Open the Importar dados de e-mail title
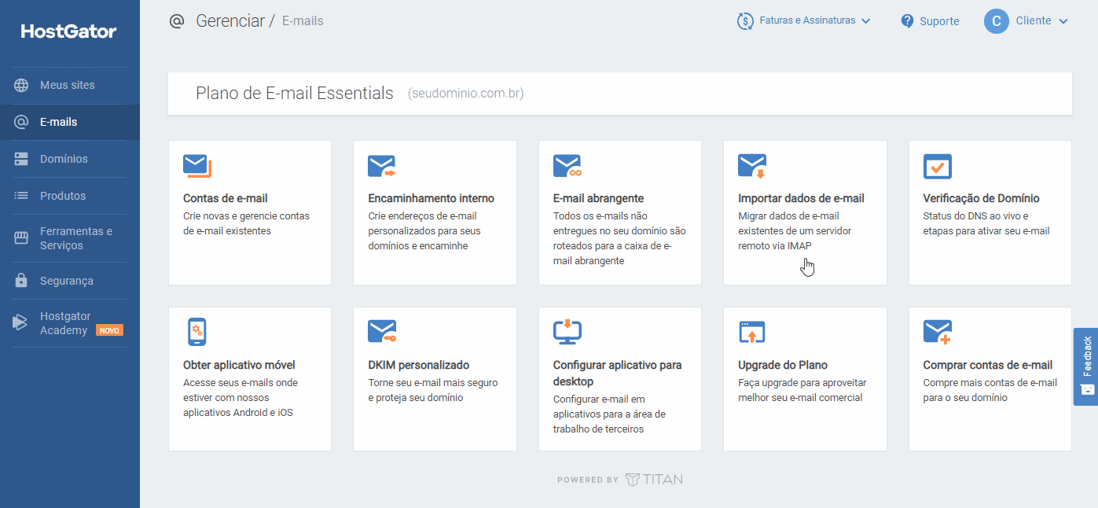Viewport: 1098px width, 508px height. point(801,198)
